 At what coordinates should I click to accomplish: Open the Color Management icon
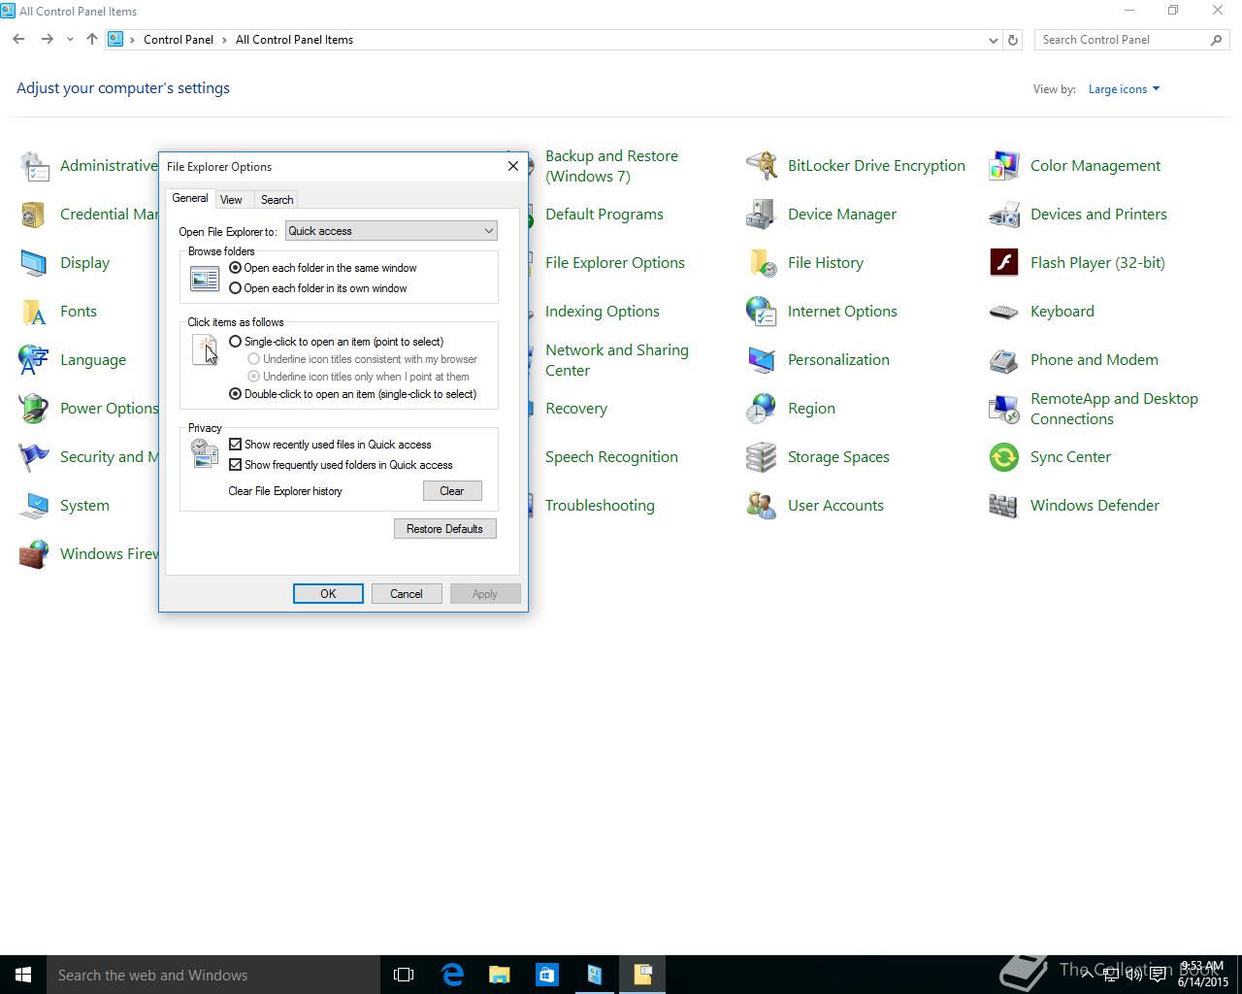pos(1003,166)
